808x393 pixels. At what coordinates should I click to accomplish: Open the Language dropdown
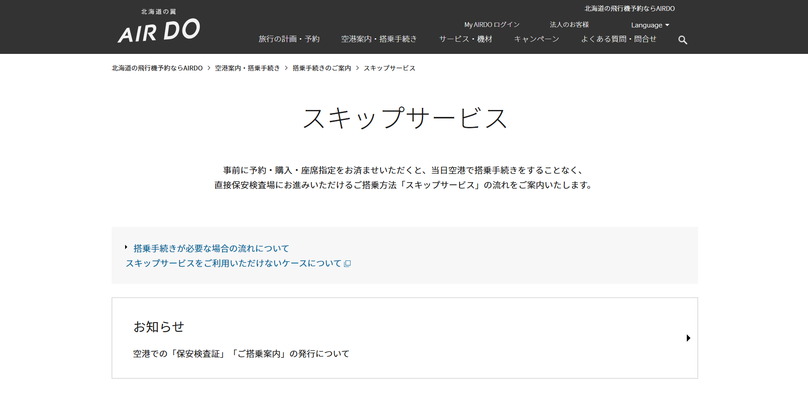[650, 25]
